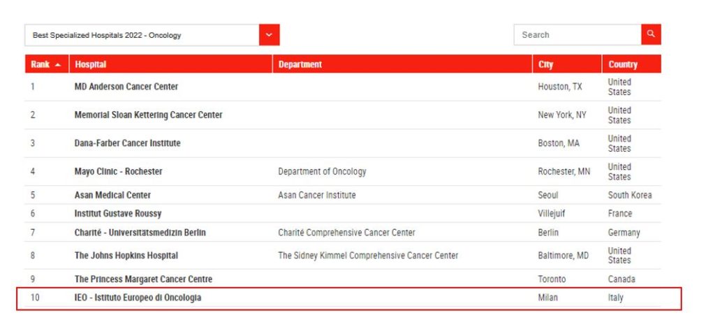
Task: Click the Sidney Kimmel Comprehensive Cancer Center department
Action: [368, 256]
